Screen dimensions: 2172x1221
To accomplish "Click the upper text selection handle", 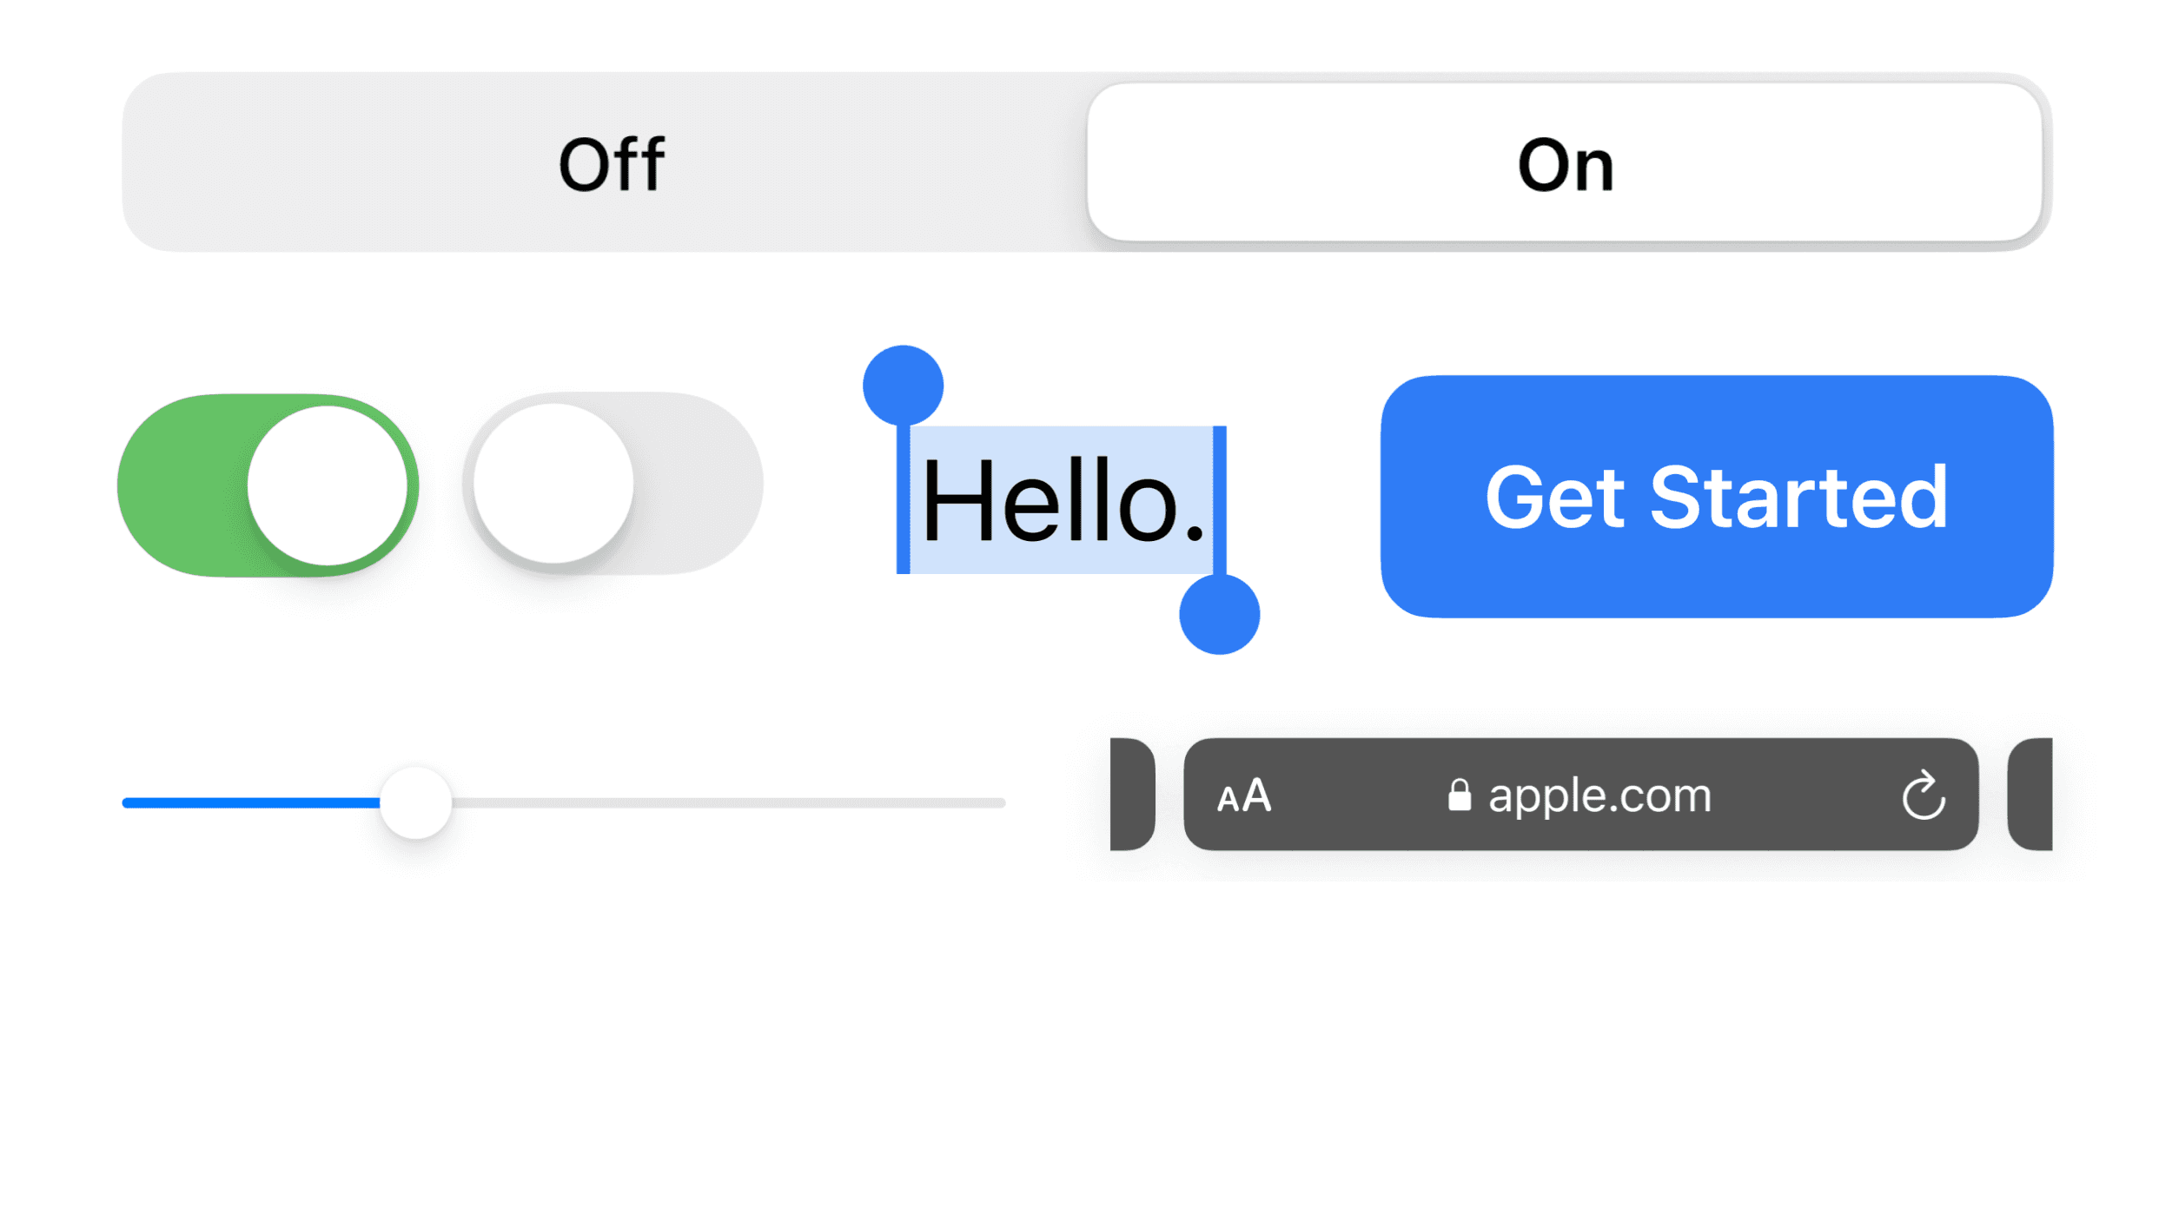I will (x=903, y=386).
